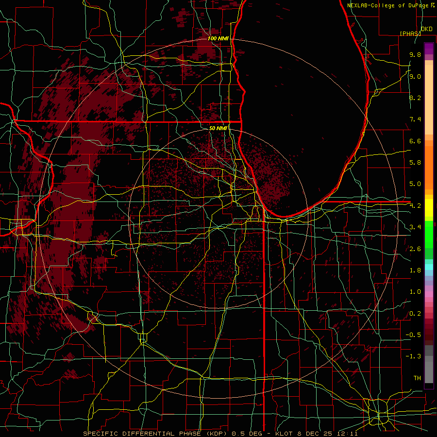Pick the yellow swatch beside 4.2
The height and width of the screenshot is (437, 437).
tap(429, 208)
